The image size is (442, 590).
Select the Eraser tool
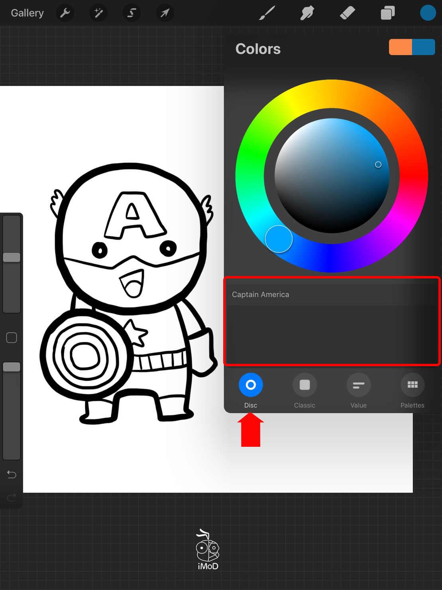coord(347,13)
